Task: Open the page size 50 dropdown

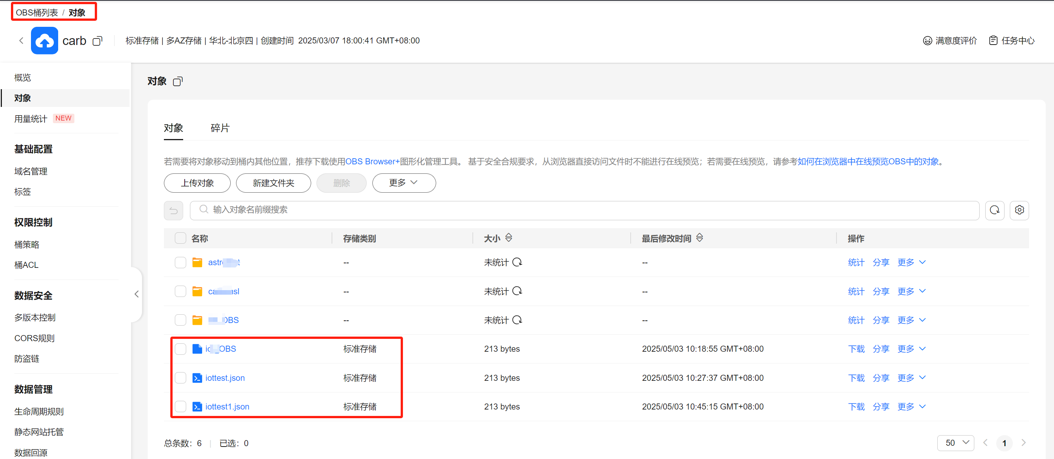Action: coord(955,443)
